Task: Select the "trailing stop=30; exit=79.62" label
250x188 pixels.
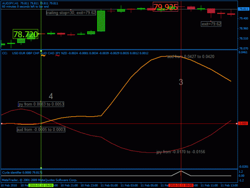Action: point(71,12)
